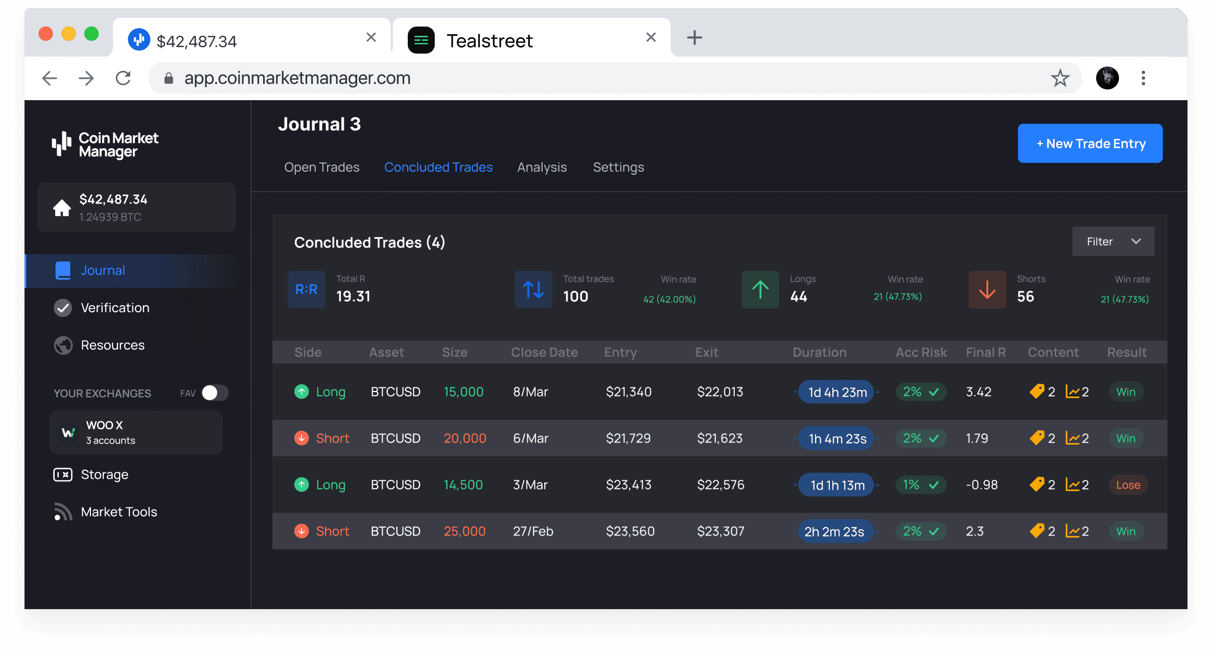This screenshot has height=650, width=1212.
Task: Toggle the 1% risk checkmark on BTCUSD Long 3/Mar
Action: (932, 485)
